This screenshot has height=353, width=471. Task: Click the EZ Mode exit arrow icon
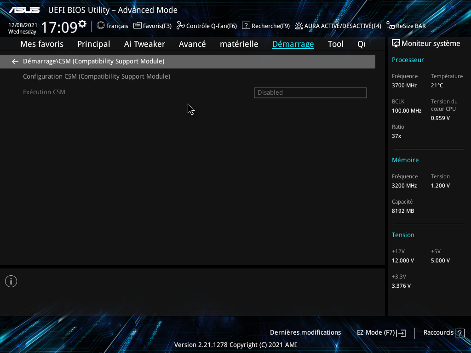pyautogui.click(x=401, y=333)
